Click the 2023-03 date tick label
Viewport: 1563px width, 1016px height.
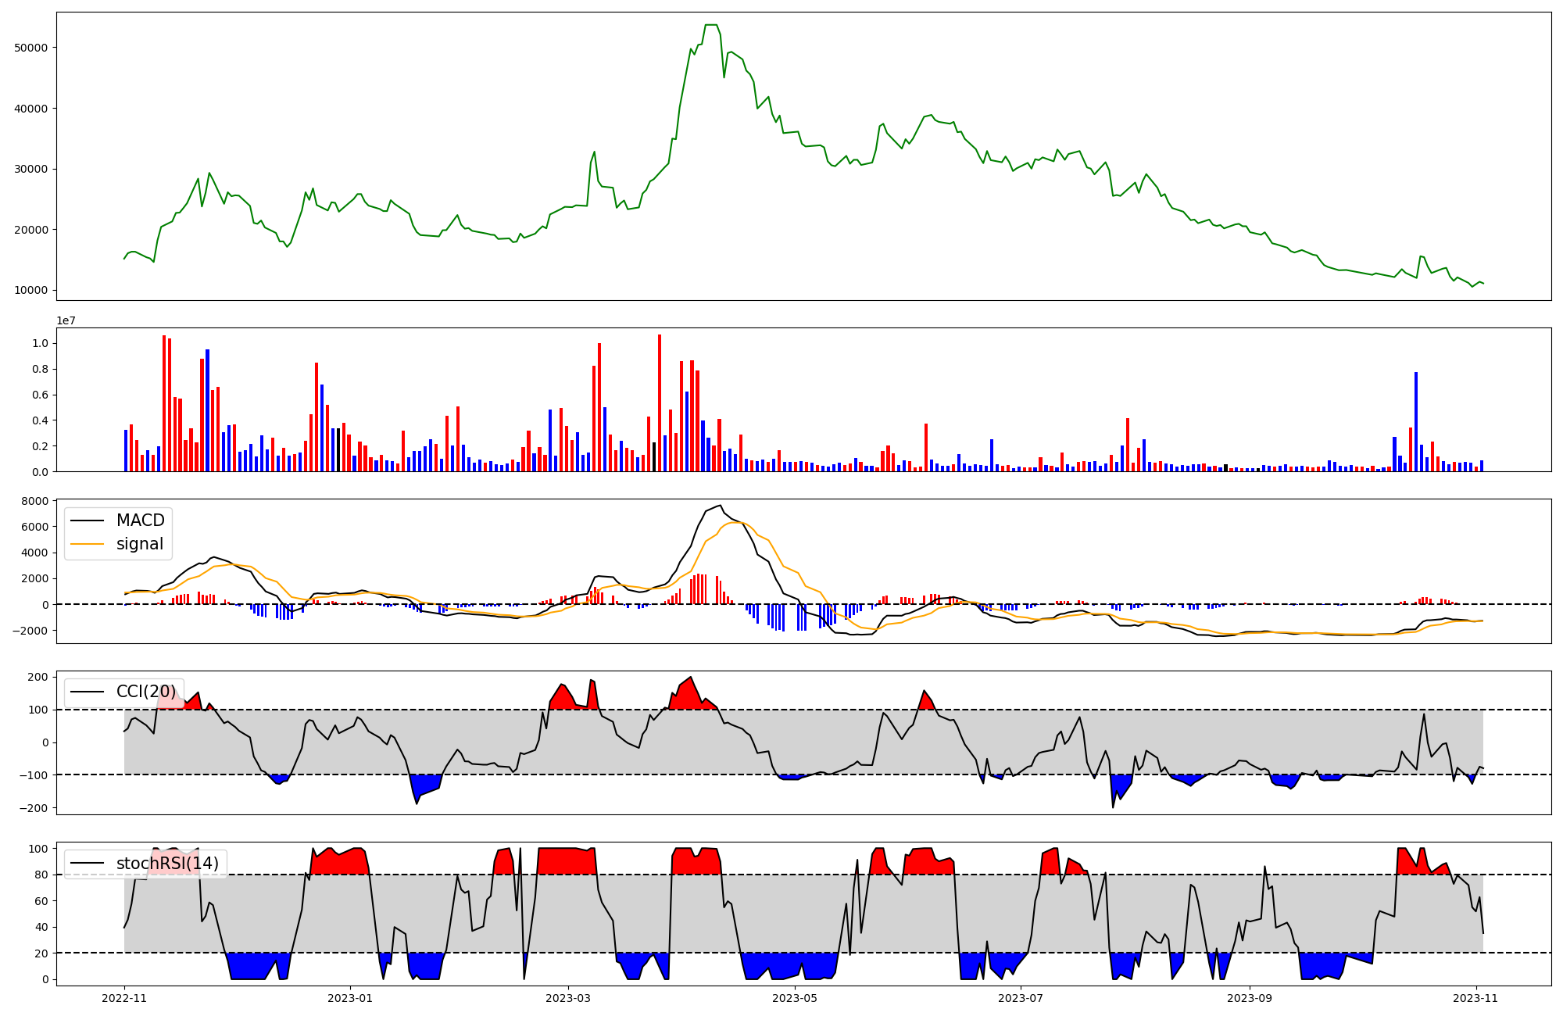pyautogui.click(x=568, y=998)
